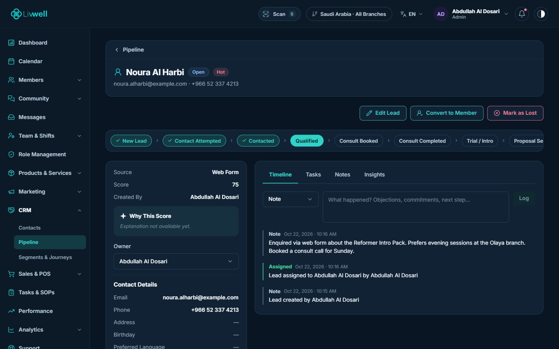559x349 pixels.
Task: Switch to the Tasks tab
Action: tap(313, 174)
